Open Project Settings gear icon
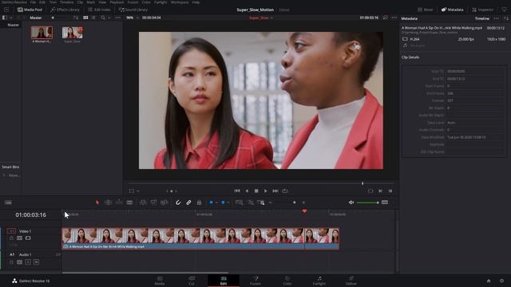 tap(501, 281)
